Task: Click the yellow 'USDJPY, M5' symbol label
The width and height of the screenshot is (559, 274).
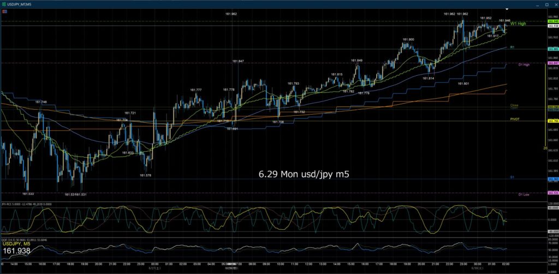Action: click(17, 244)
